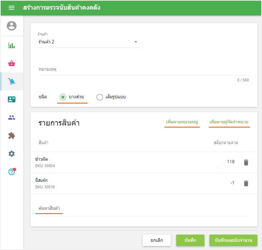Select the บางส่วน radio option
Image resolution: width=262 pixels, height=250 pixels.
click(63, 97)
